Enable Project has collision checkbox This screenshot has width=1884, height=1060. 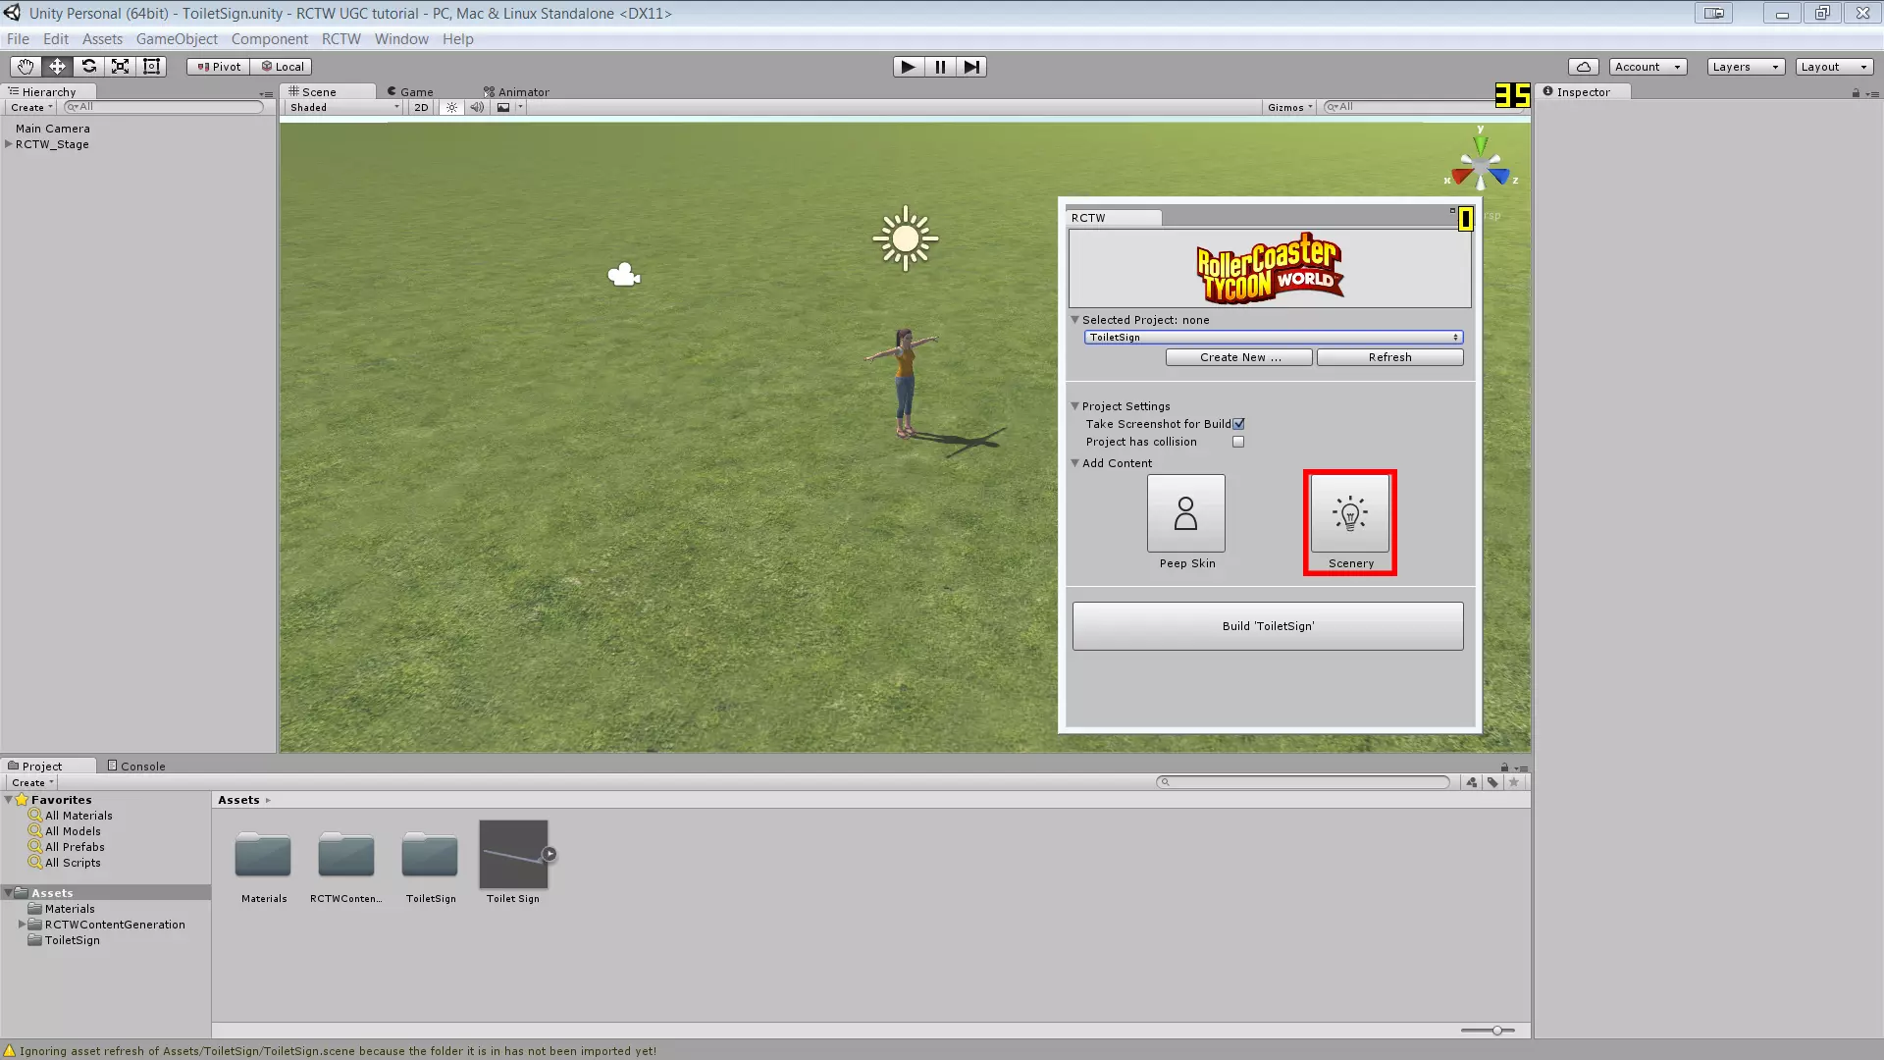(1238, 442)
